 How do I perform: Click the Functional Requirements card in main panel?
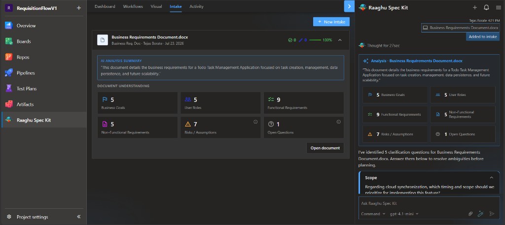(x=304, y=103)
